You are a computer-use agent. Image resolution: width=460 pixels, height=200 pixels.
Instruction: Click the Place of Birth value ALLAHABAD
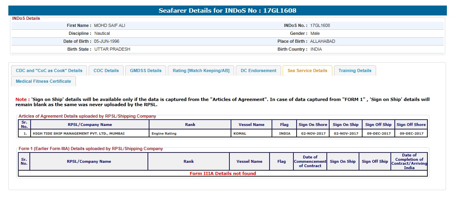[x=322, y=41]
